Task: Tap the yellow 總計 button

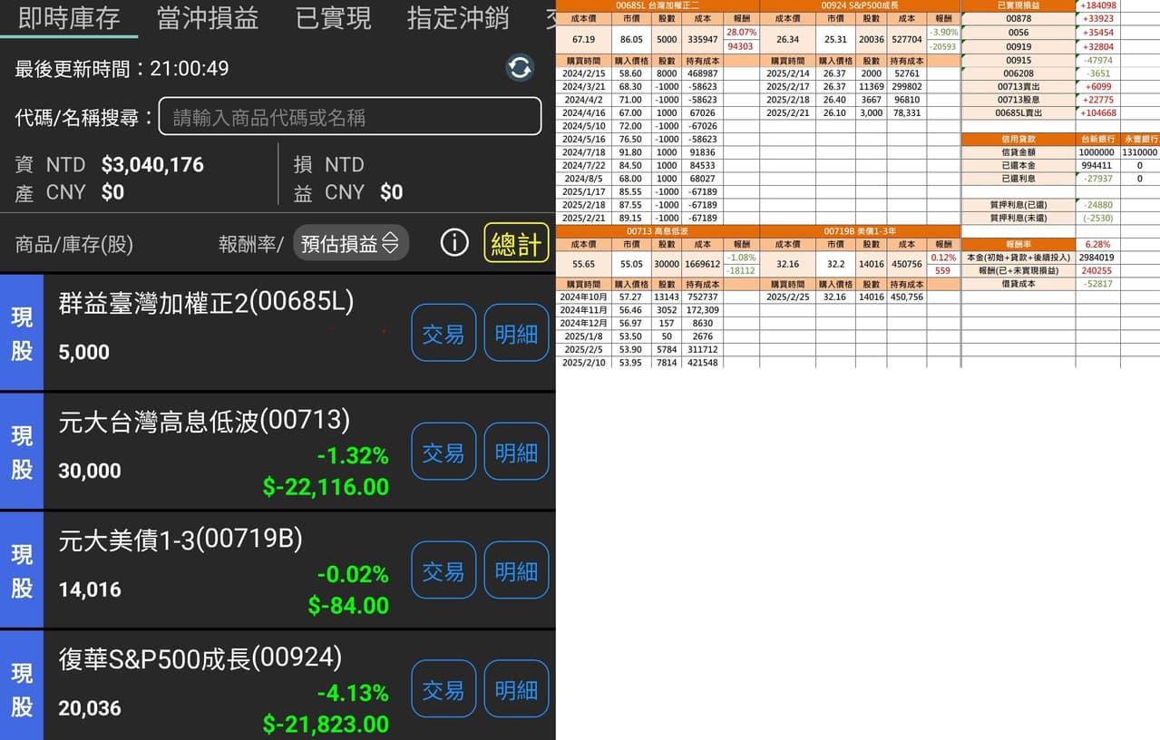Action: 516,243
